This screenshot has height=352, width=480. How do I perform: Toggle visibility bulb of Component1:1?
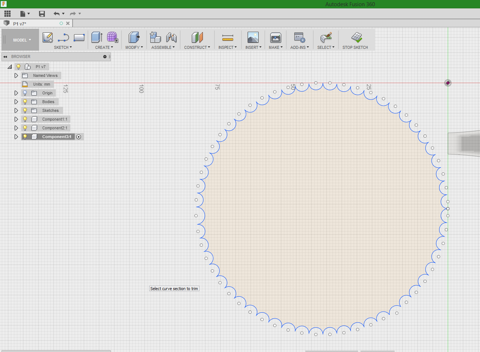pyautogui.click(x=25, y=119)
